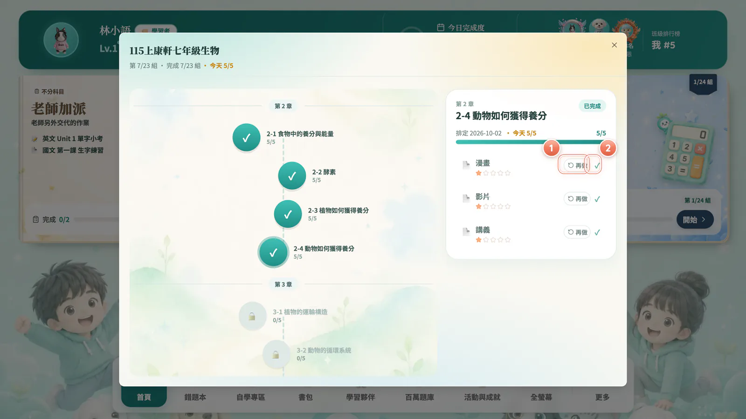Screen dimensions: 746x419
Task: Click the locked 3-1 植物的運輸構造 node
Action: (252, 316)
